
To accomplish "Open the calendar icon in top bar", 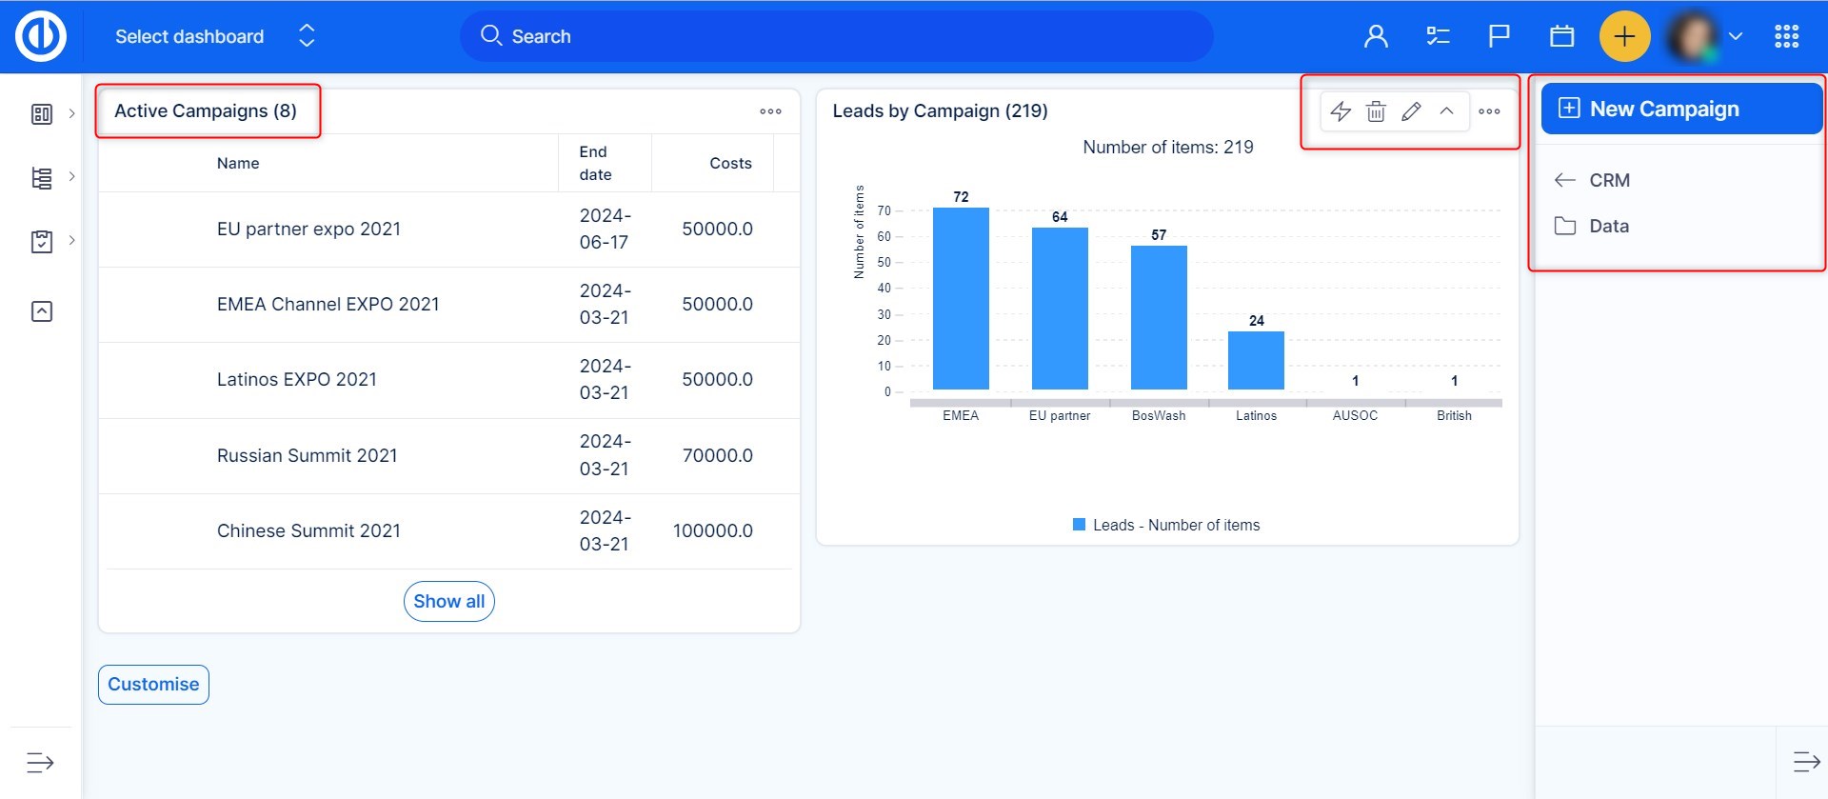I will [x=1561, y=36].
